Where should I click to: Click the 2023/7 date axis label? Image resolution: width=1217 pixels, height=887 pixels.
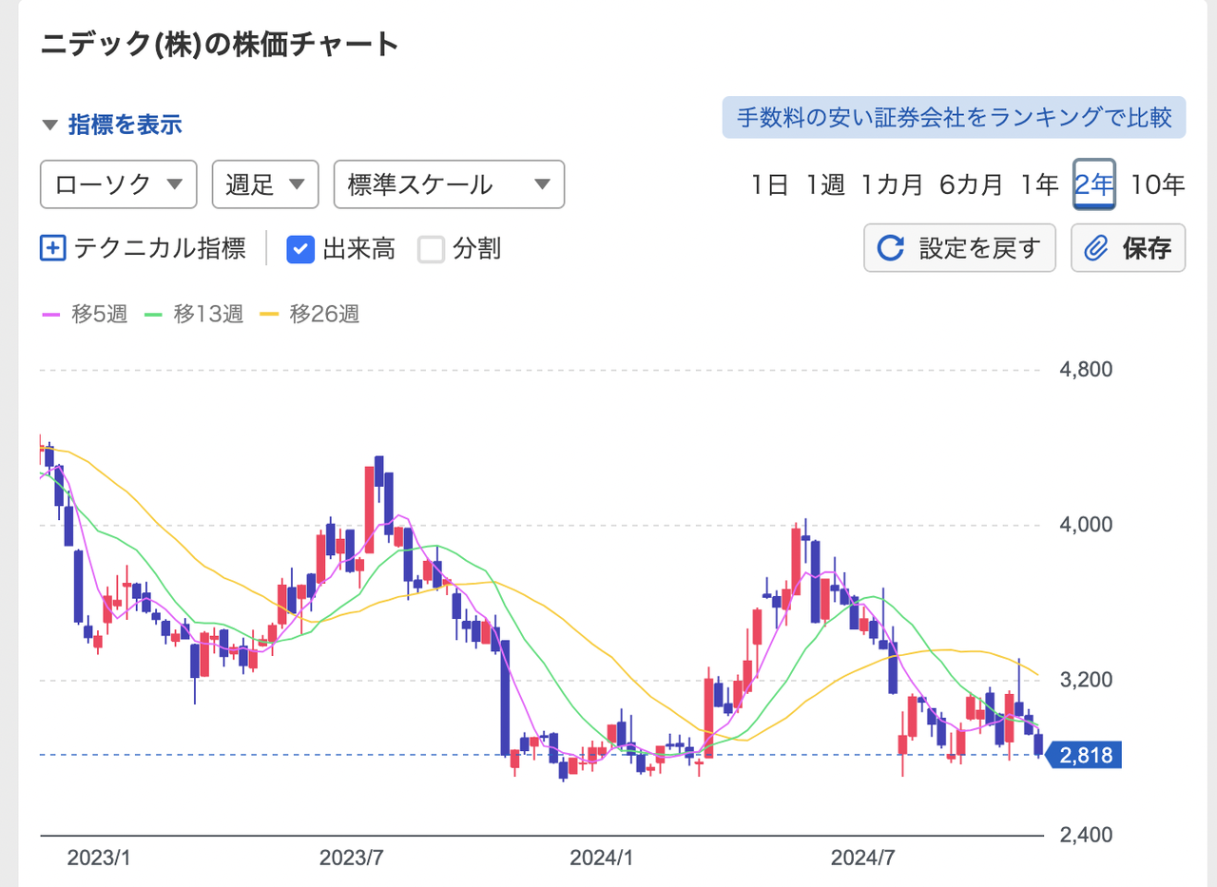[x=351, y=858]
